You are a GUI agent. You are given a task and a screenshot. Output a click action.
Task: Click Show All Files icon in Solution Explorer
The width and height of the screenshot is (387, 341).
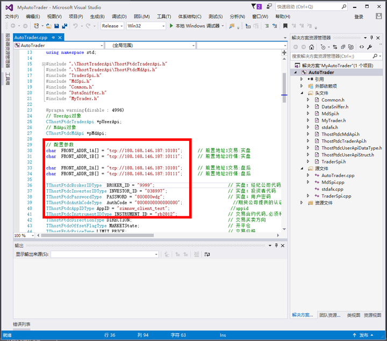point(351,47)
